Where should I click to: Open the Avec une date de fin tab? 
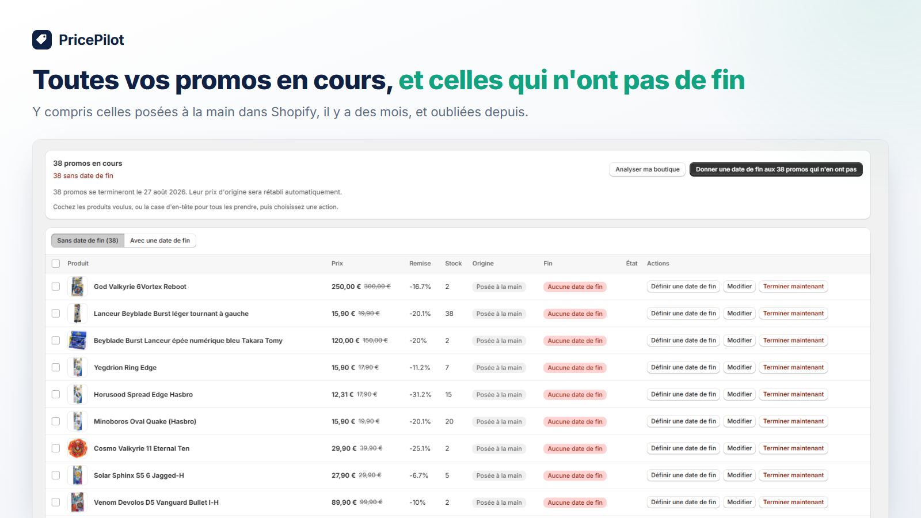(x=160, y=241)
